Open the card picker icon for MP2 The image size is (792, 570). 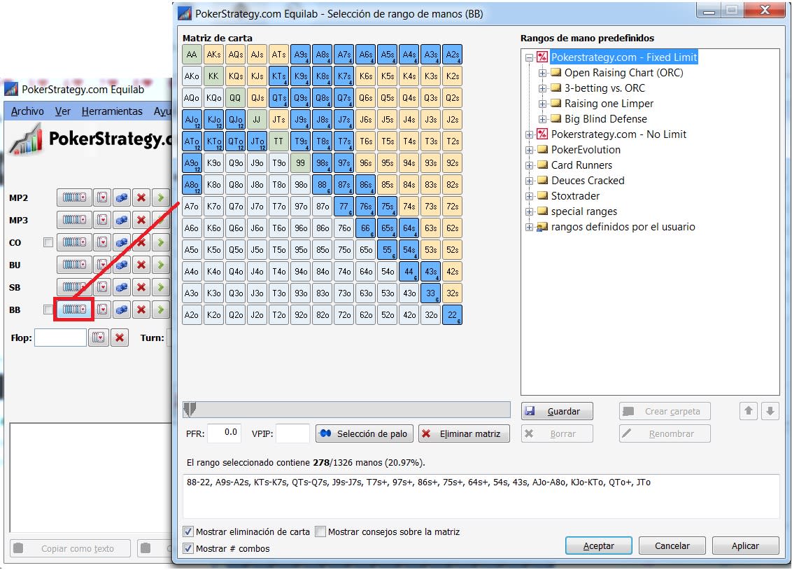[x=103, y=197]
